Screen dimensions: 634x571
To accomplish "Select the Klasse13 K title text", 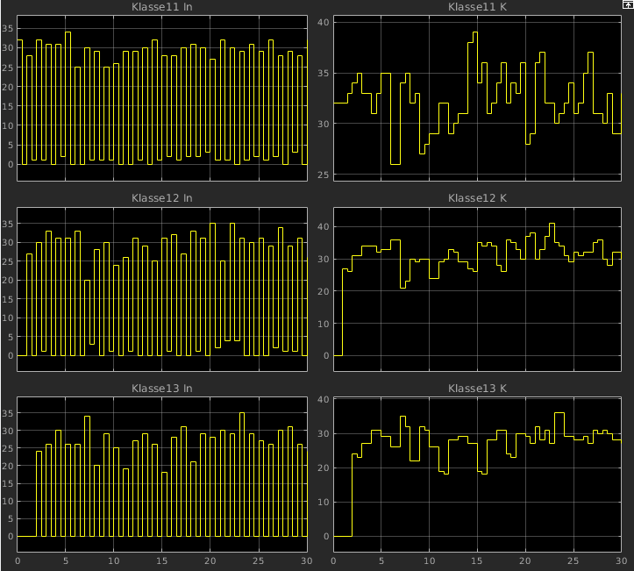I will click(x=477, y=388).
